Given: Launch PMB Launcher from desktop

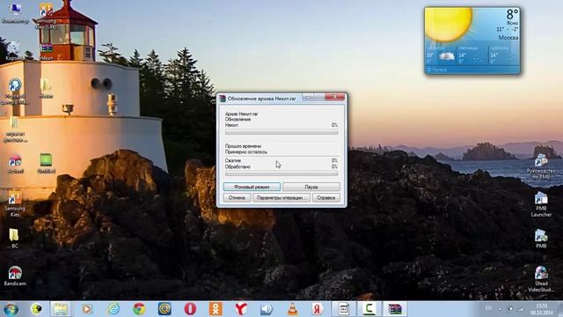Looking at the screenshot, I should pos(541,204).
